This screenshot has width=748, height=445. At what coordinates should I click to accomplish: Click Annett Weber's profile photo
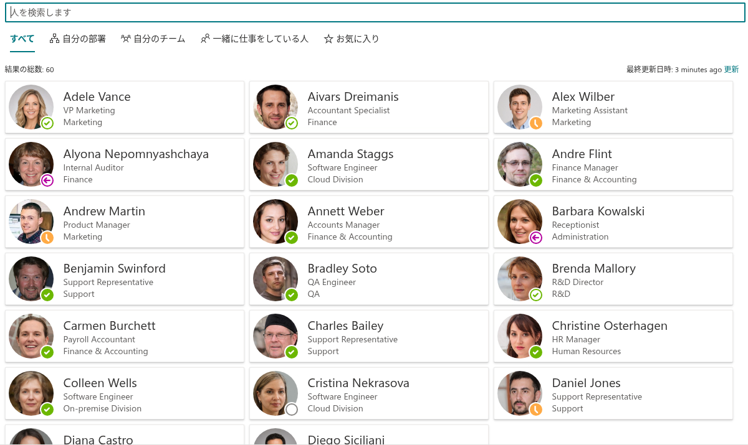[276, 222]
